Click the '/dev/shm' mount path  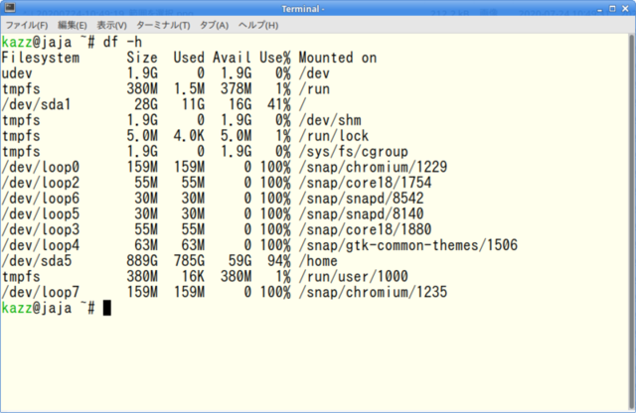pos(330,120)
